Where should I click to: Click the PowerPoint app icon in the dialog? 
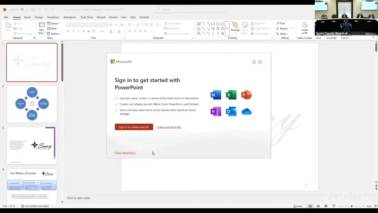[x=246, y=95]
